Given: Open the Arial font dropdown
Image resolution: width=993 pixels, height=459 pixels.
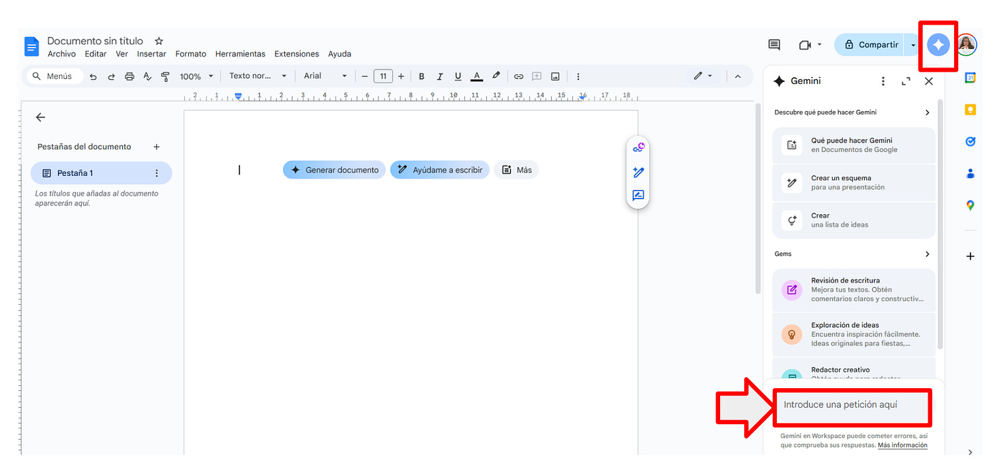Looking at the screenshot, I should (x=325, y=76).
